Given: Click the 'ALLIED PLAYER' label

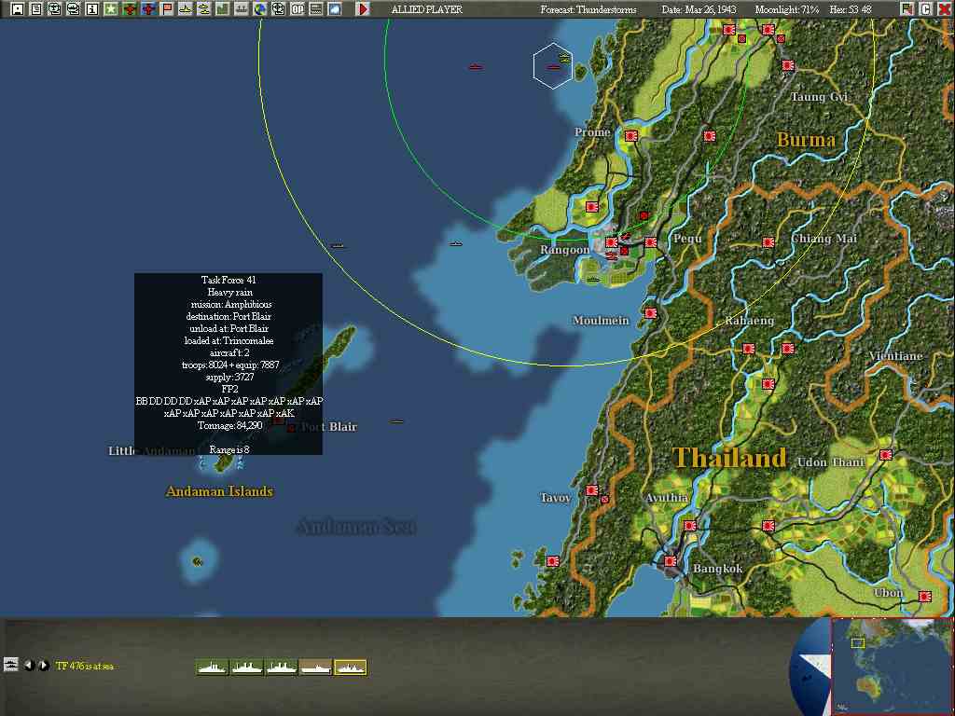Looking at the screenshot, I should [x=427, y=9].
